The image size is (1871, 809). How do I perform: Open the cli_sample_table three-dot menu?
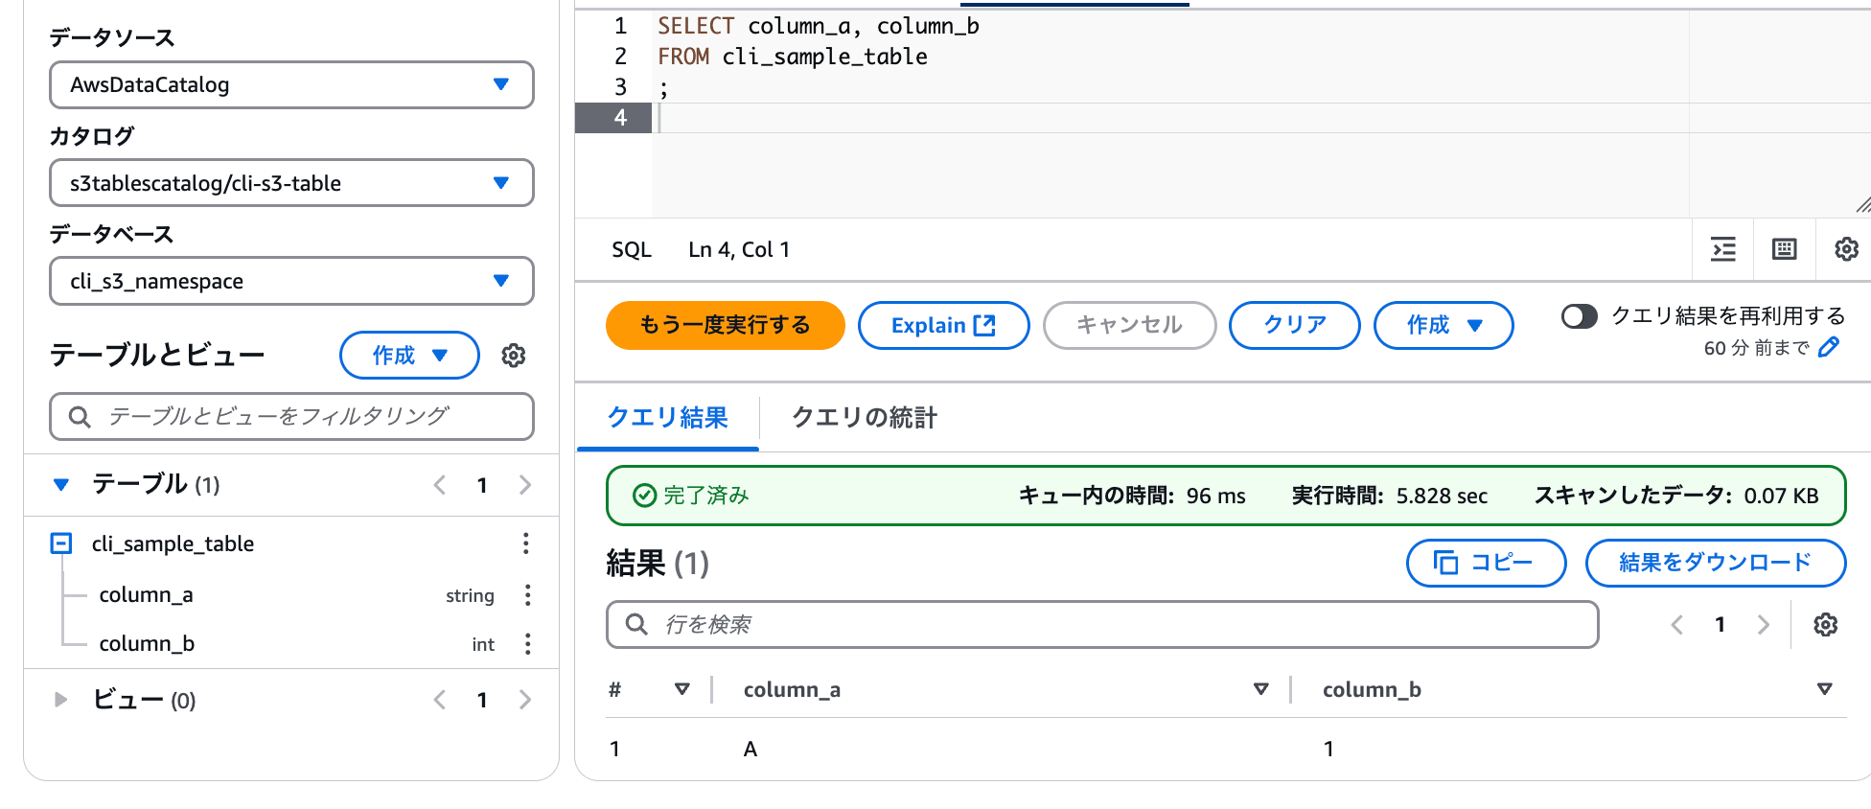(526, 543)
